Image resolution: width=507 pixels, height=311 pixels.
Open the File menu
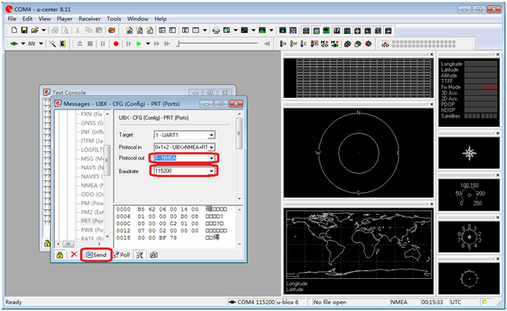click(x=12, y=19)
